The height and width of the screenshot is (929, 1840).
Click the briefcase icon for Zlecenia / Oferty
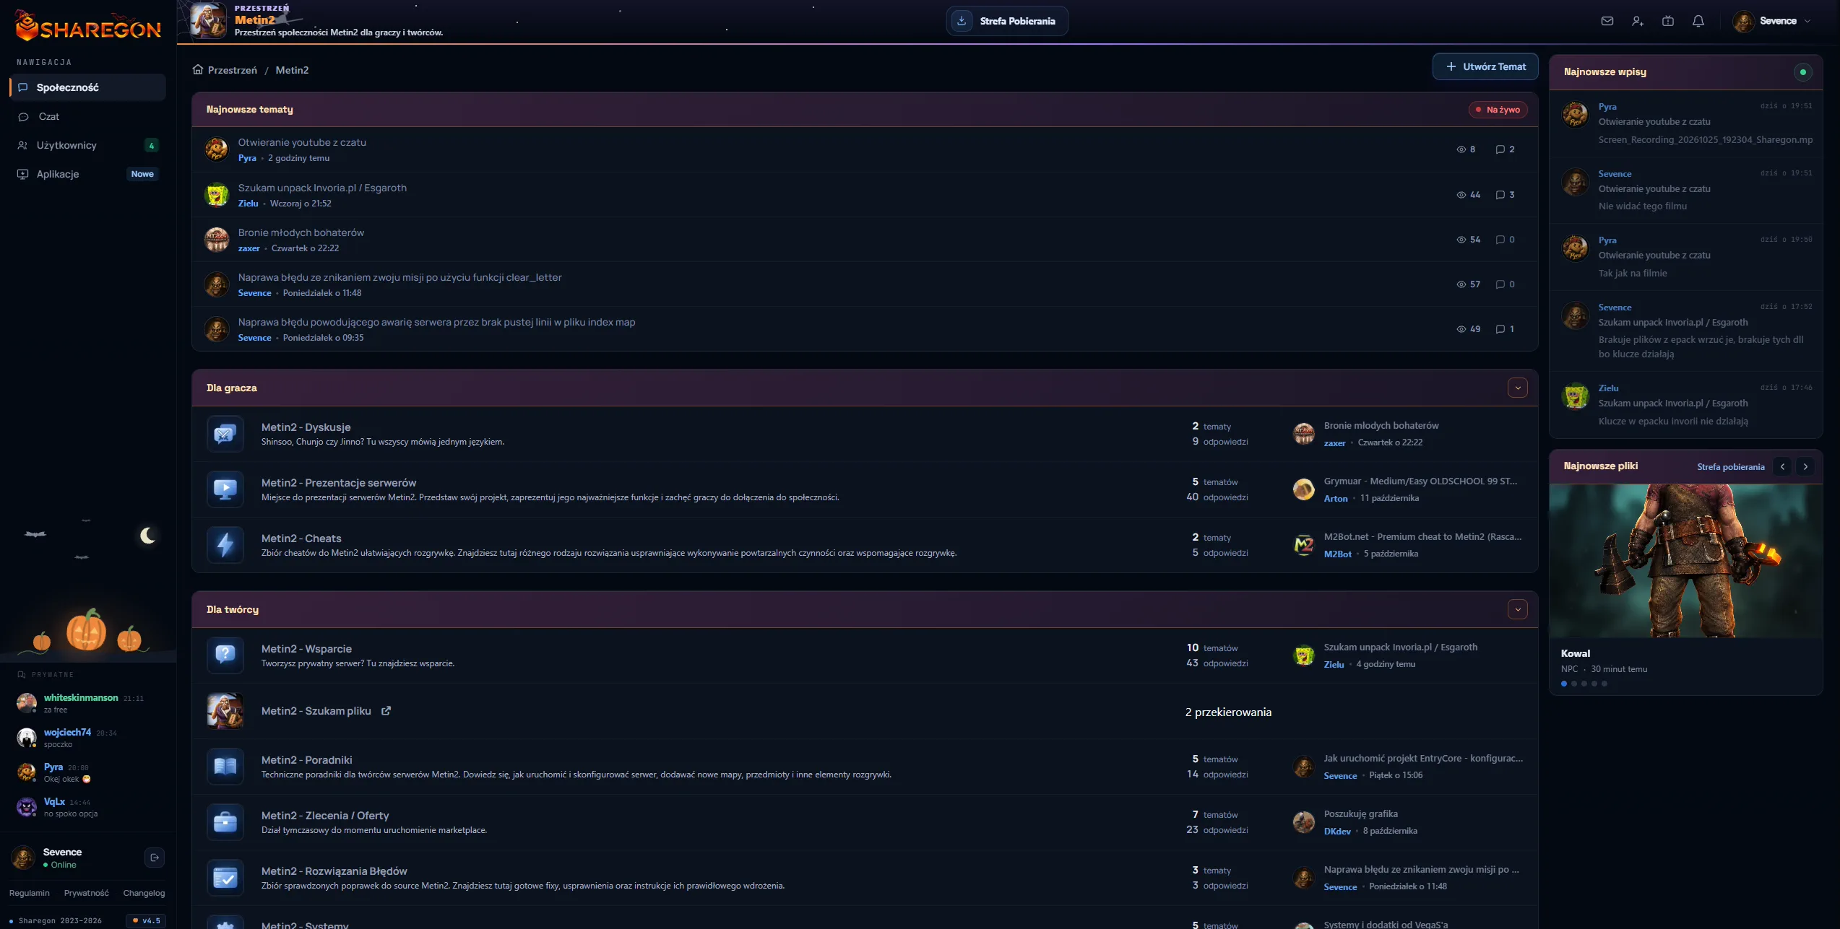[225, 822]
